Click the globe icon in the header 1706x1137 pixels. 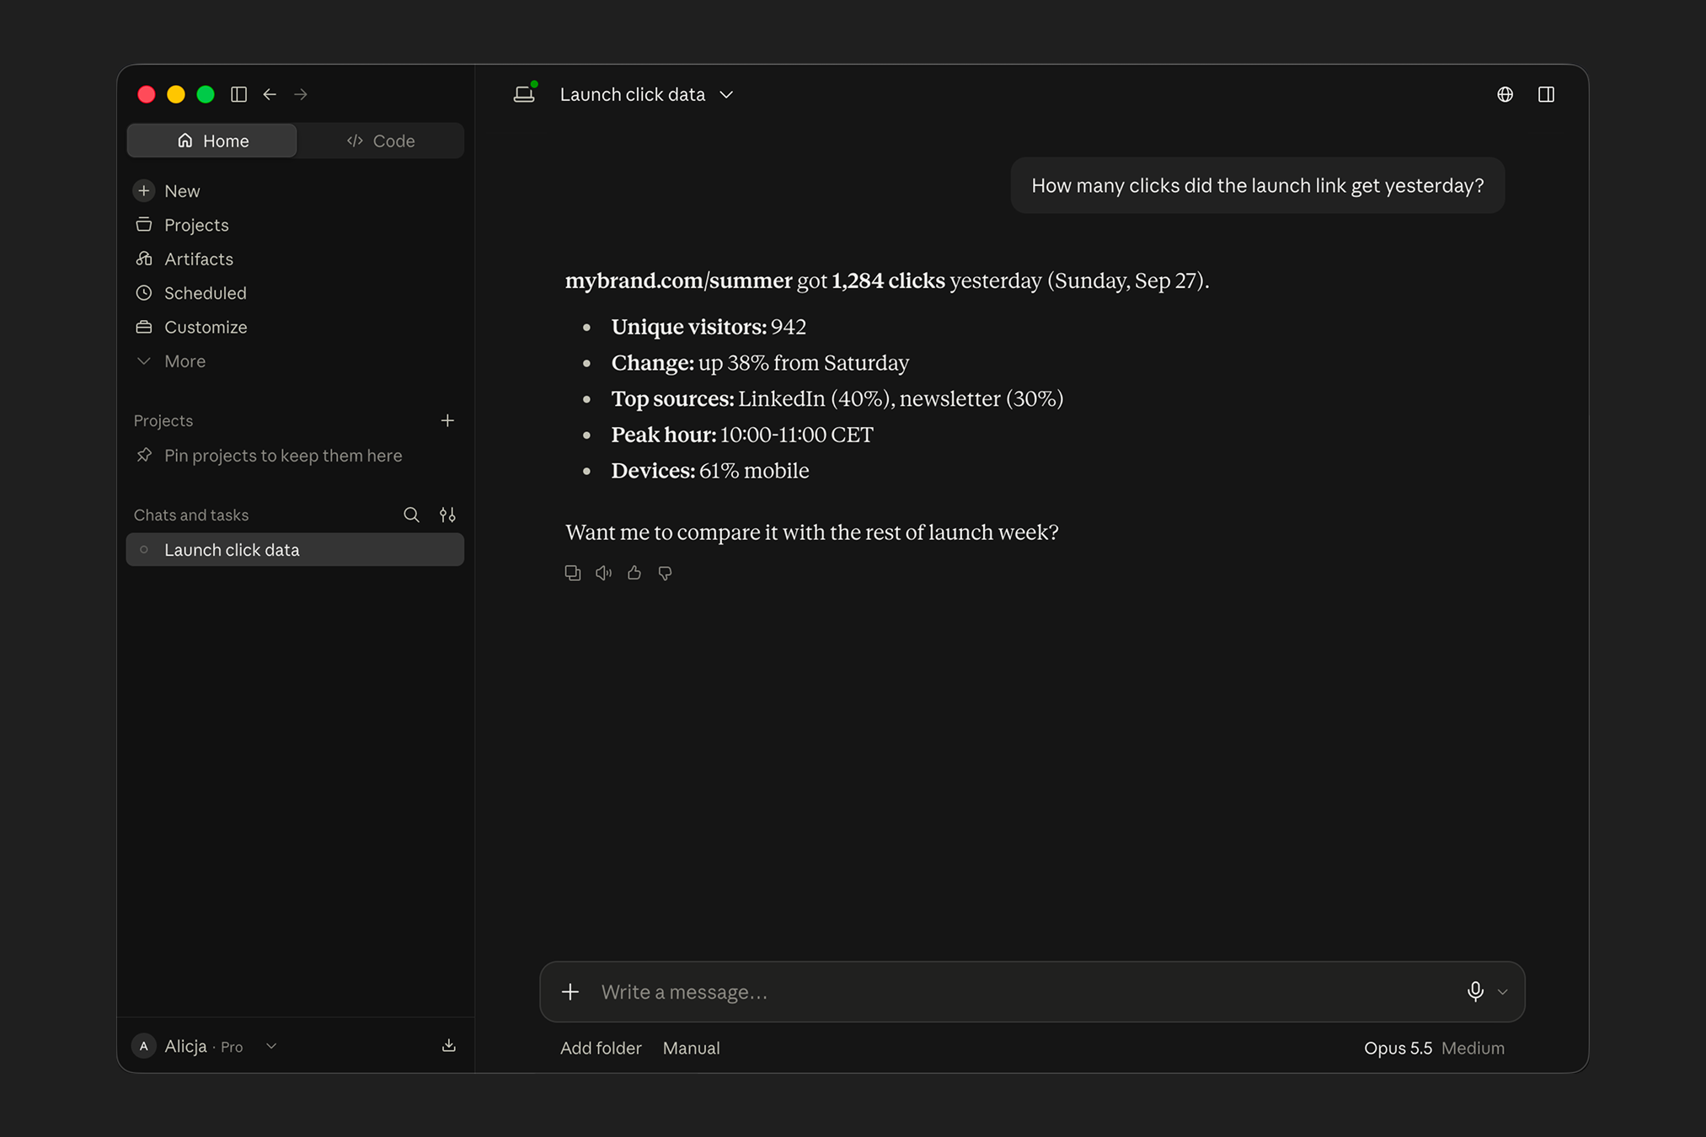click(x=1505, y=94)
